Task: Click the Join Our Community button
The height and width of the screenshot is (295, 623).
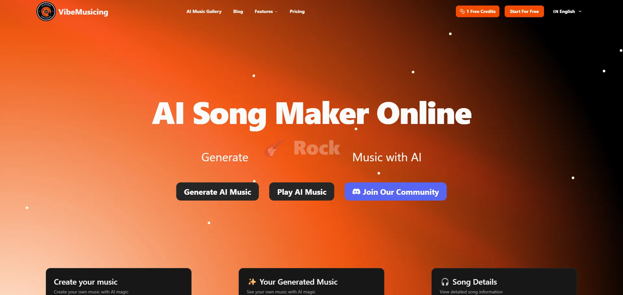Action: (x=395, y=191)
